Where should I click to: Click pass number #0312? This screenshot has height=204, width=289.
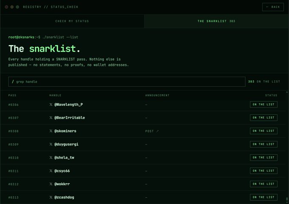tap(14, 184)
